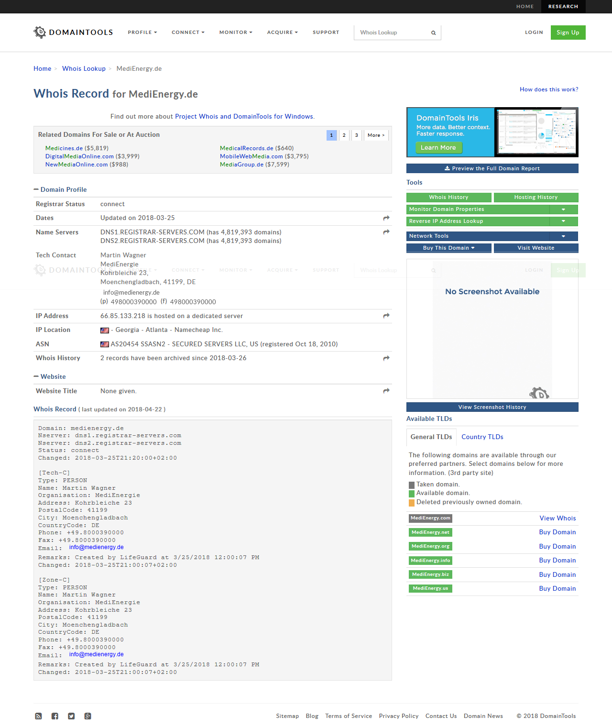Click the share arrow in the IP Address row
Image resolution: width=612 pixels, height=728 pixels.
[x=386, y=316]
